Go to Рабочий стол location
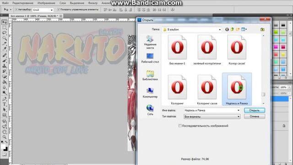 (150, 58)
